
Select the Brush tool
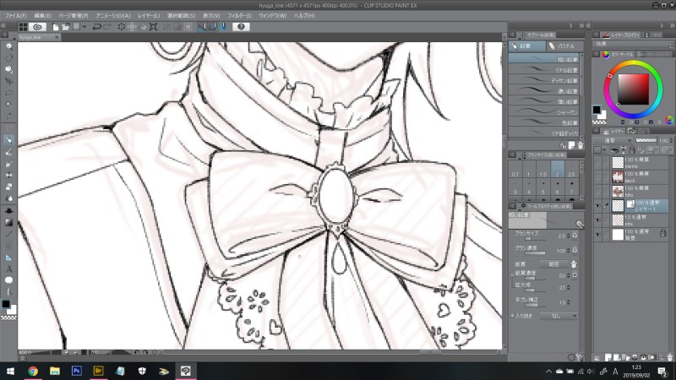8,152
